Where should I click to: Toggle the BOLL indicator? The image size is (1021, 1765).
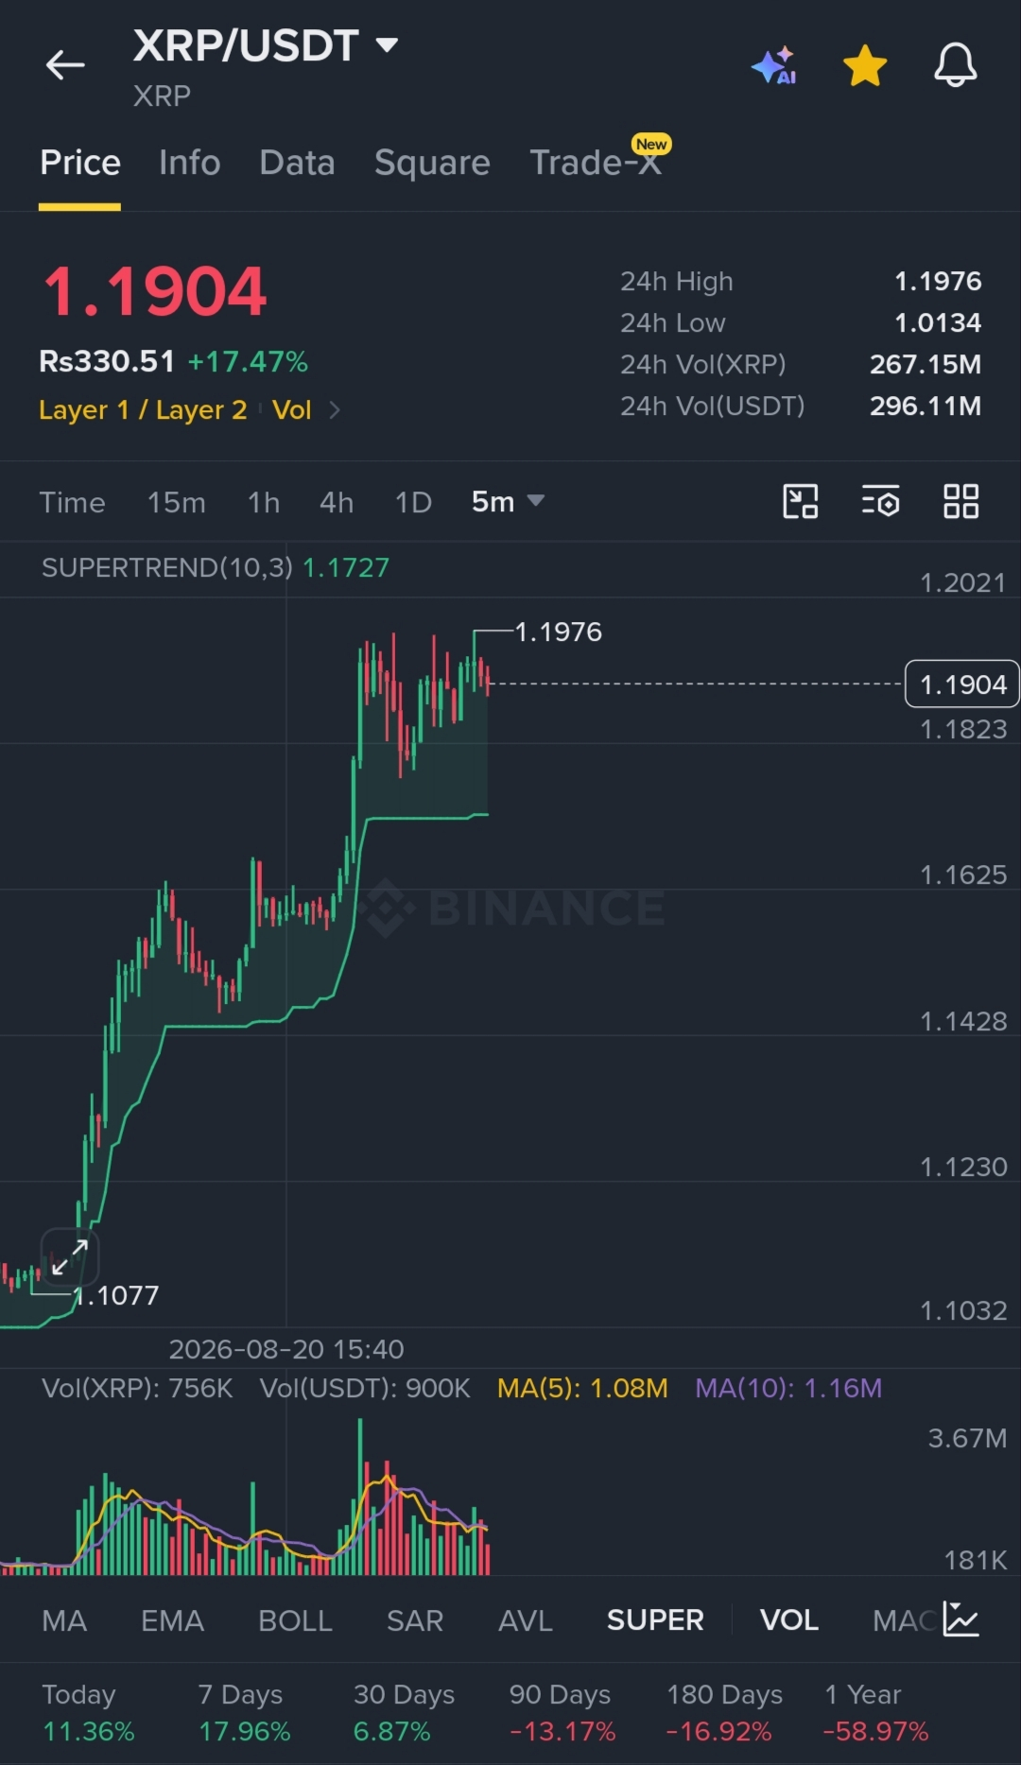pyautogui.click(x=295, y=1620)
